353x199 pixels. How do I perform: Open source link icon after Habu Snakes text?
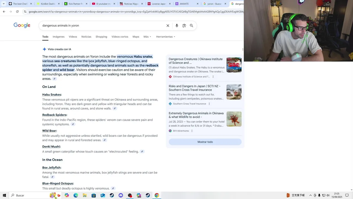click(115, 108)
